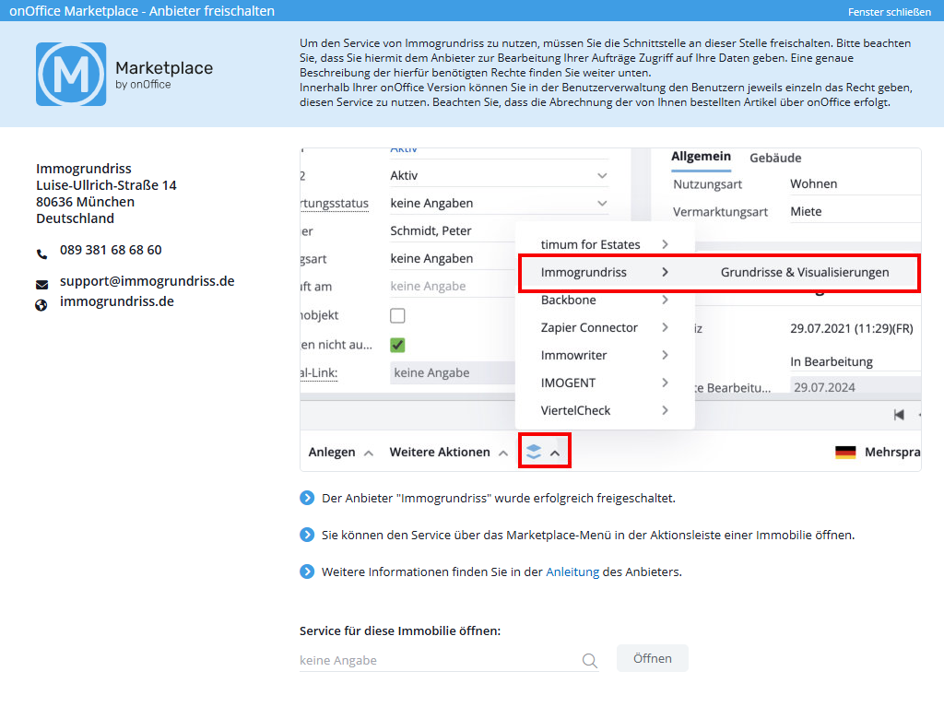Screen dimensions: 944x707
Task: Select 'timum for Estates' menu entry
Action: pyautogui.click(x=590, y=244)
